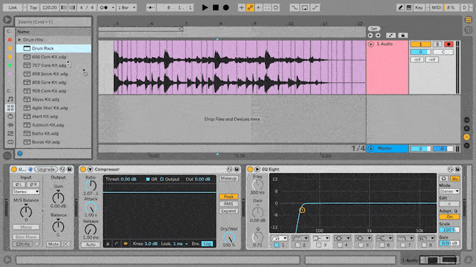Click the Compressor Makeup button
The height and width of the screenshot is (267, 476).
228,179
